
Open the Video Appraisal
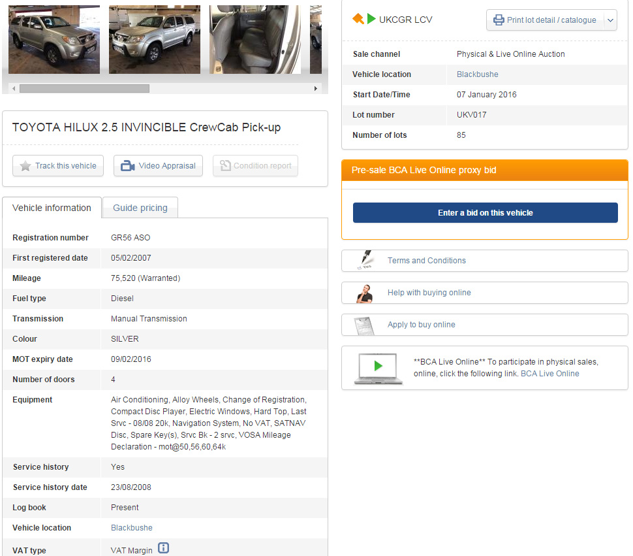click(x=158, y=166)
